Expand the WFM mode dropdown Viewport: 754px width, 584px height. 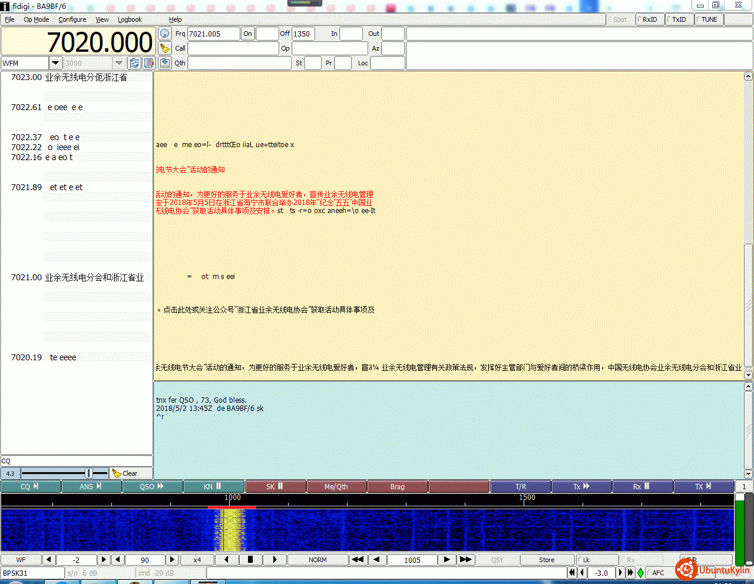55,63
